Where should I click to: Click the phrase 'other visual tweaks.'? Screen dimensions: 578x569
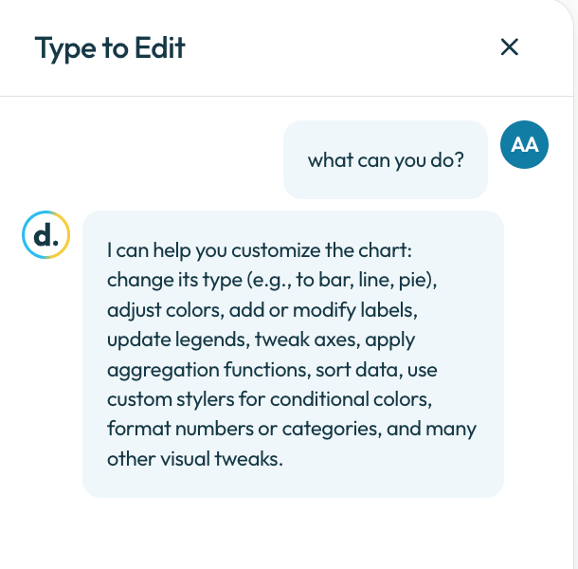pos(195,459)
